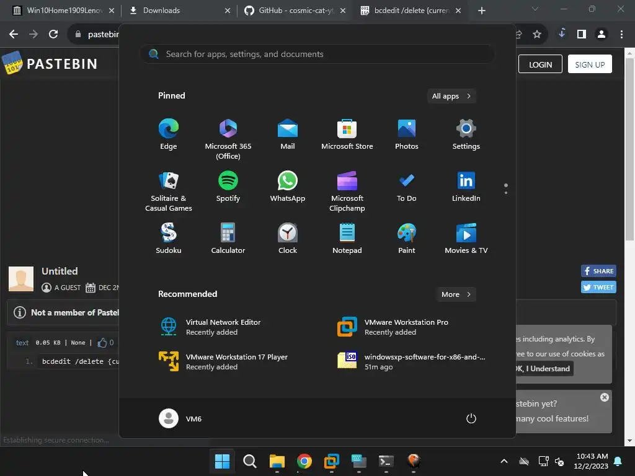
Task: Open Microsoft Store from pinned apps
Action: [x=347, y=134]
